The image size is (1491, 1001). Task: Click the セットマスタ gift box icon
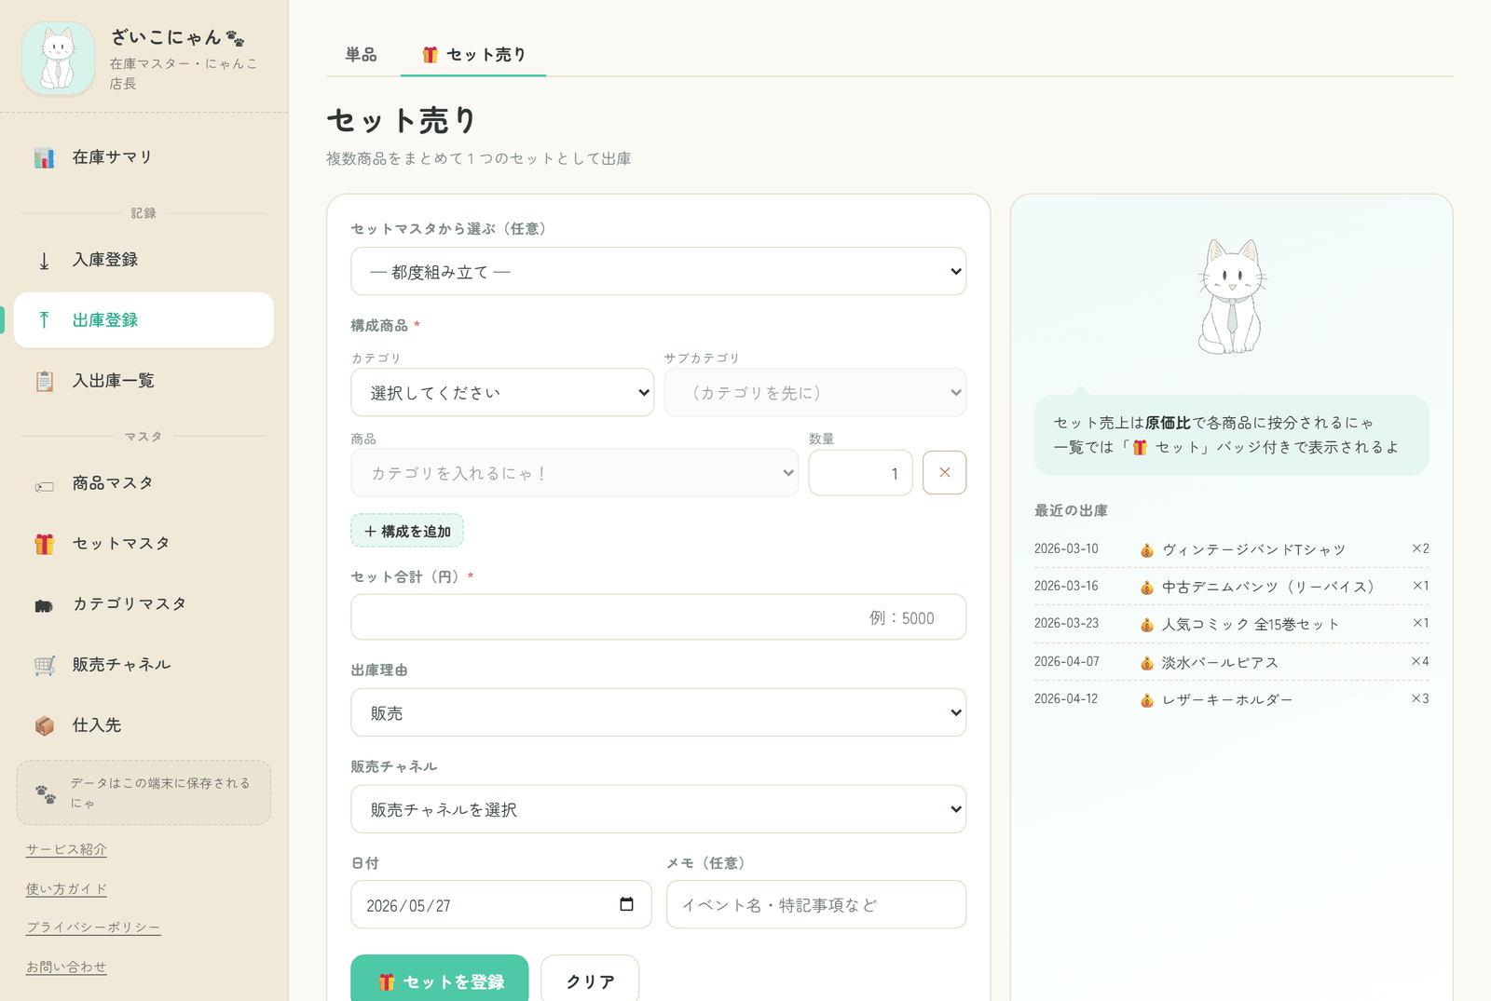click(x=44, y=544)
